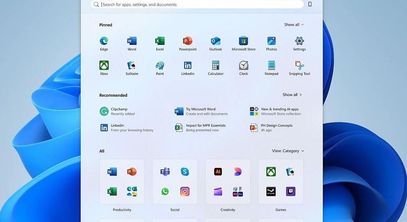
Task: Select the Creativity category label
Action: click(x=228, y=210)
